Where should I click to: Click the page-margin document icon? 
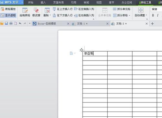click(71, 53)
